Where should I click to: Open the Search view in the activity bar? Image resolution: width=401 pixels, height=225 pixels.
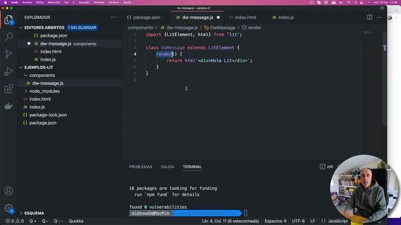click(9, 37)
